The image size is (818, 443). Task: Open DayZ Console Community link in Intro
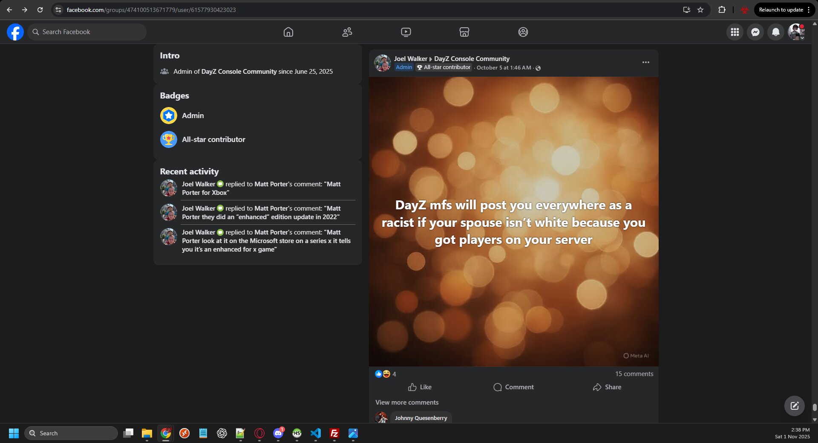239,72
